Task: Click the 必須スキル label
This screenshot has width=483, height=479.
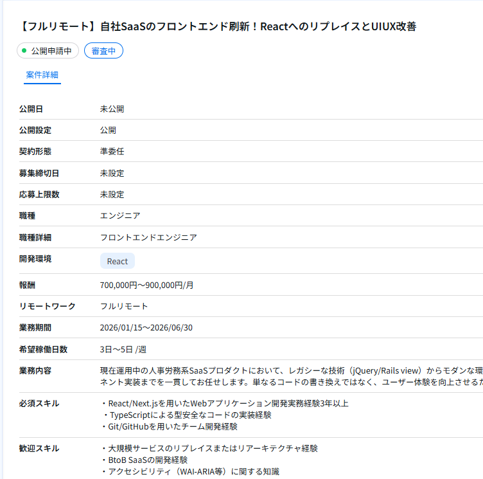Action: tap(39, 403)
